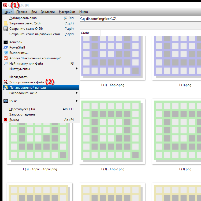Open the Вид menu
Viewport: 201px width, 201px height.
[34, 12]
